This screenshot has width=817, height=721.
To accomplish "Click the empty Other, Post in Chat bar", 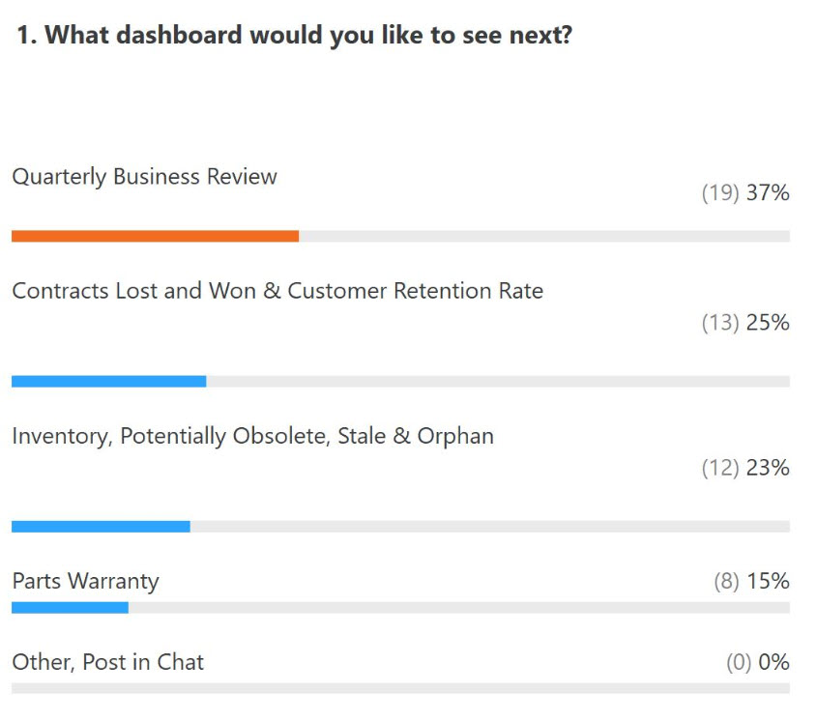I will [x=400, y=688].
